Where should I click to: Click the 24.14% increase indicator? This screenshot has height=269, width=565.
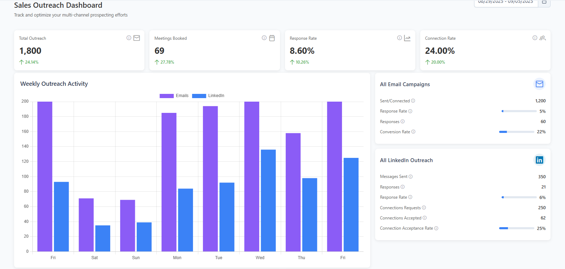[x=29, y=62]
